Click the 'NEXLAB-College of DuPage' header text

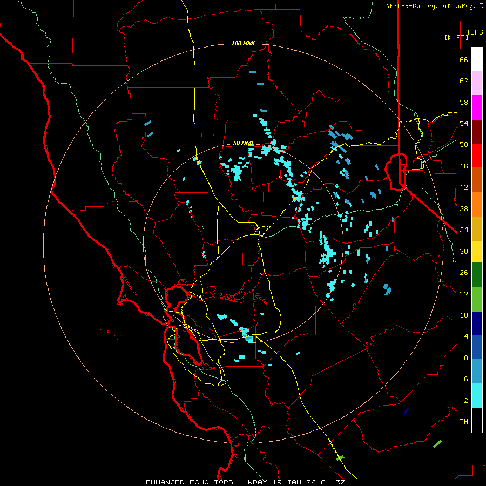(x=433, y=6)
